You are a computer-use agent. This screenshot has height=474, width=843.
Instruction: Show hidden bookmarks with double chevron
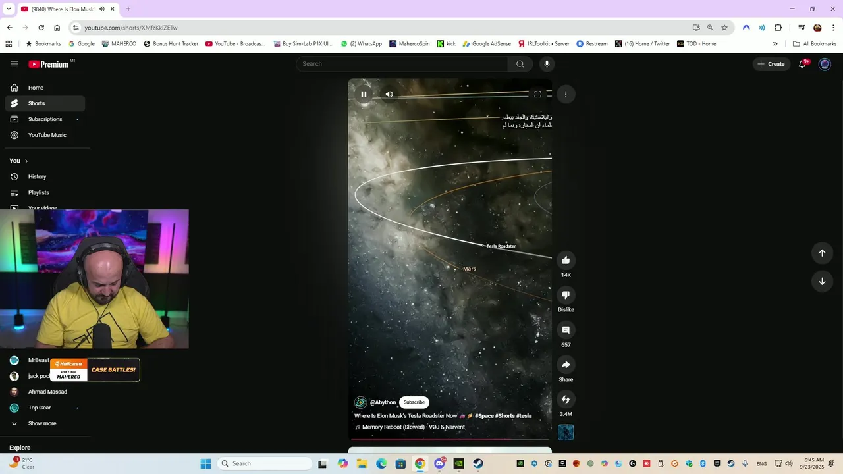(x=775, y=44)
